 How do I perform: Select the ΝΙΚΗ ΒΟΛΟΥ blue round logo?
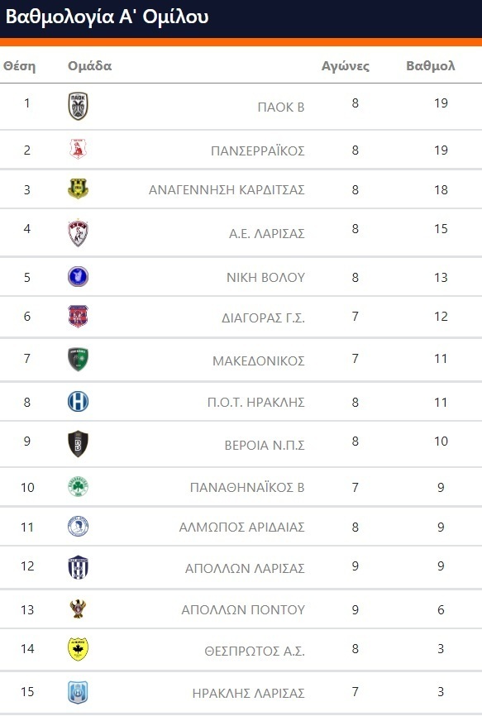[x=78, y=277]
